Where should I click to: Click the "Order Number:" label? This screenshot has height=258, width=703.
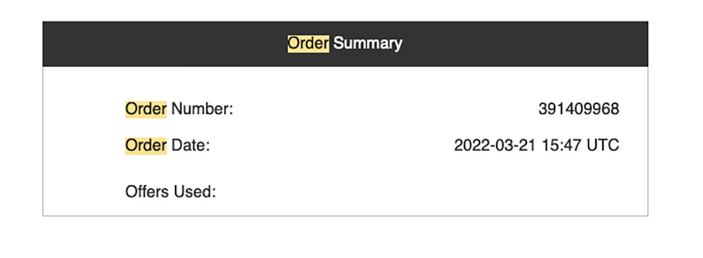point(179,109)
